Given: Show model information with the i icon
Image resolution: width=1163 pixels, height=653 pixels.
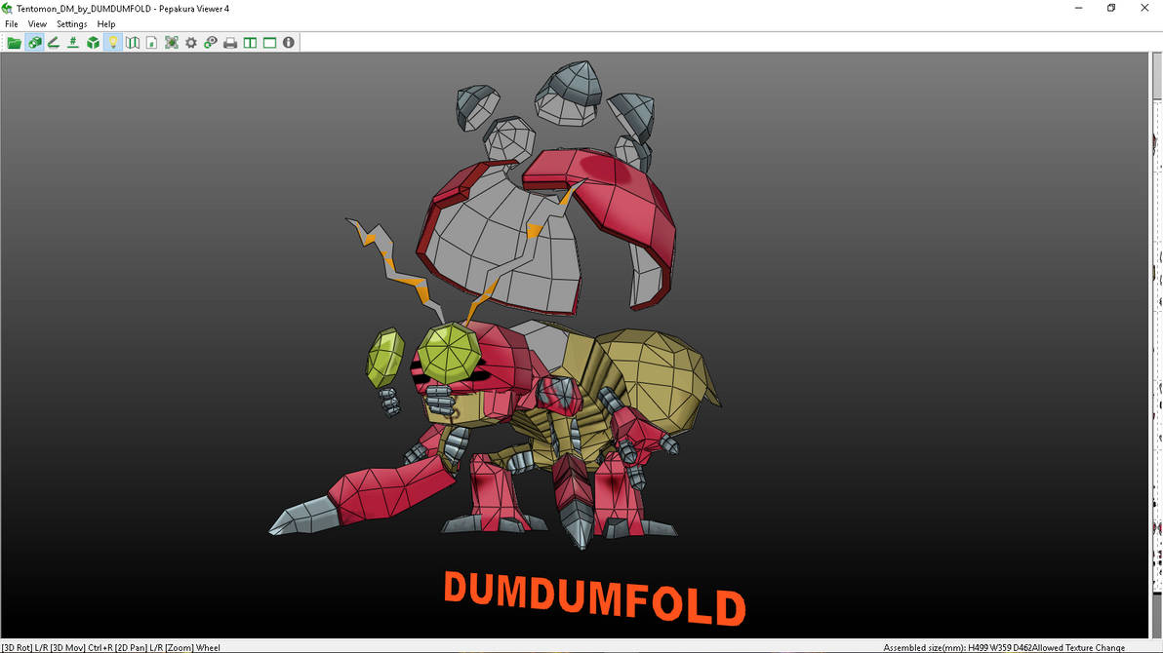Looking at the screenshot, I should point(288,42).
